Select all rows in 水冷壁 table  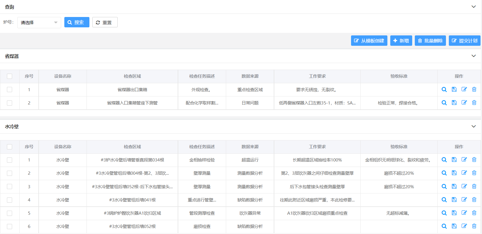(x=10, y=147)
